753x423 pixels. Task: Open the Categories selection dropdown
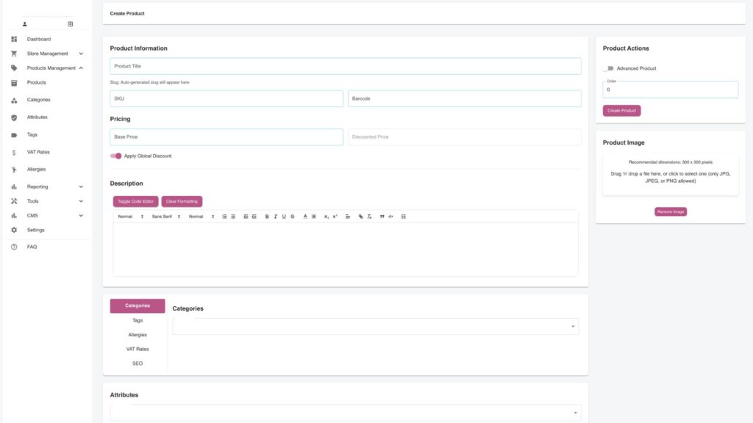click(376, 326)
